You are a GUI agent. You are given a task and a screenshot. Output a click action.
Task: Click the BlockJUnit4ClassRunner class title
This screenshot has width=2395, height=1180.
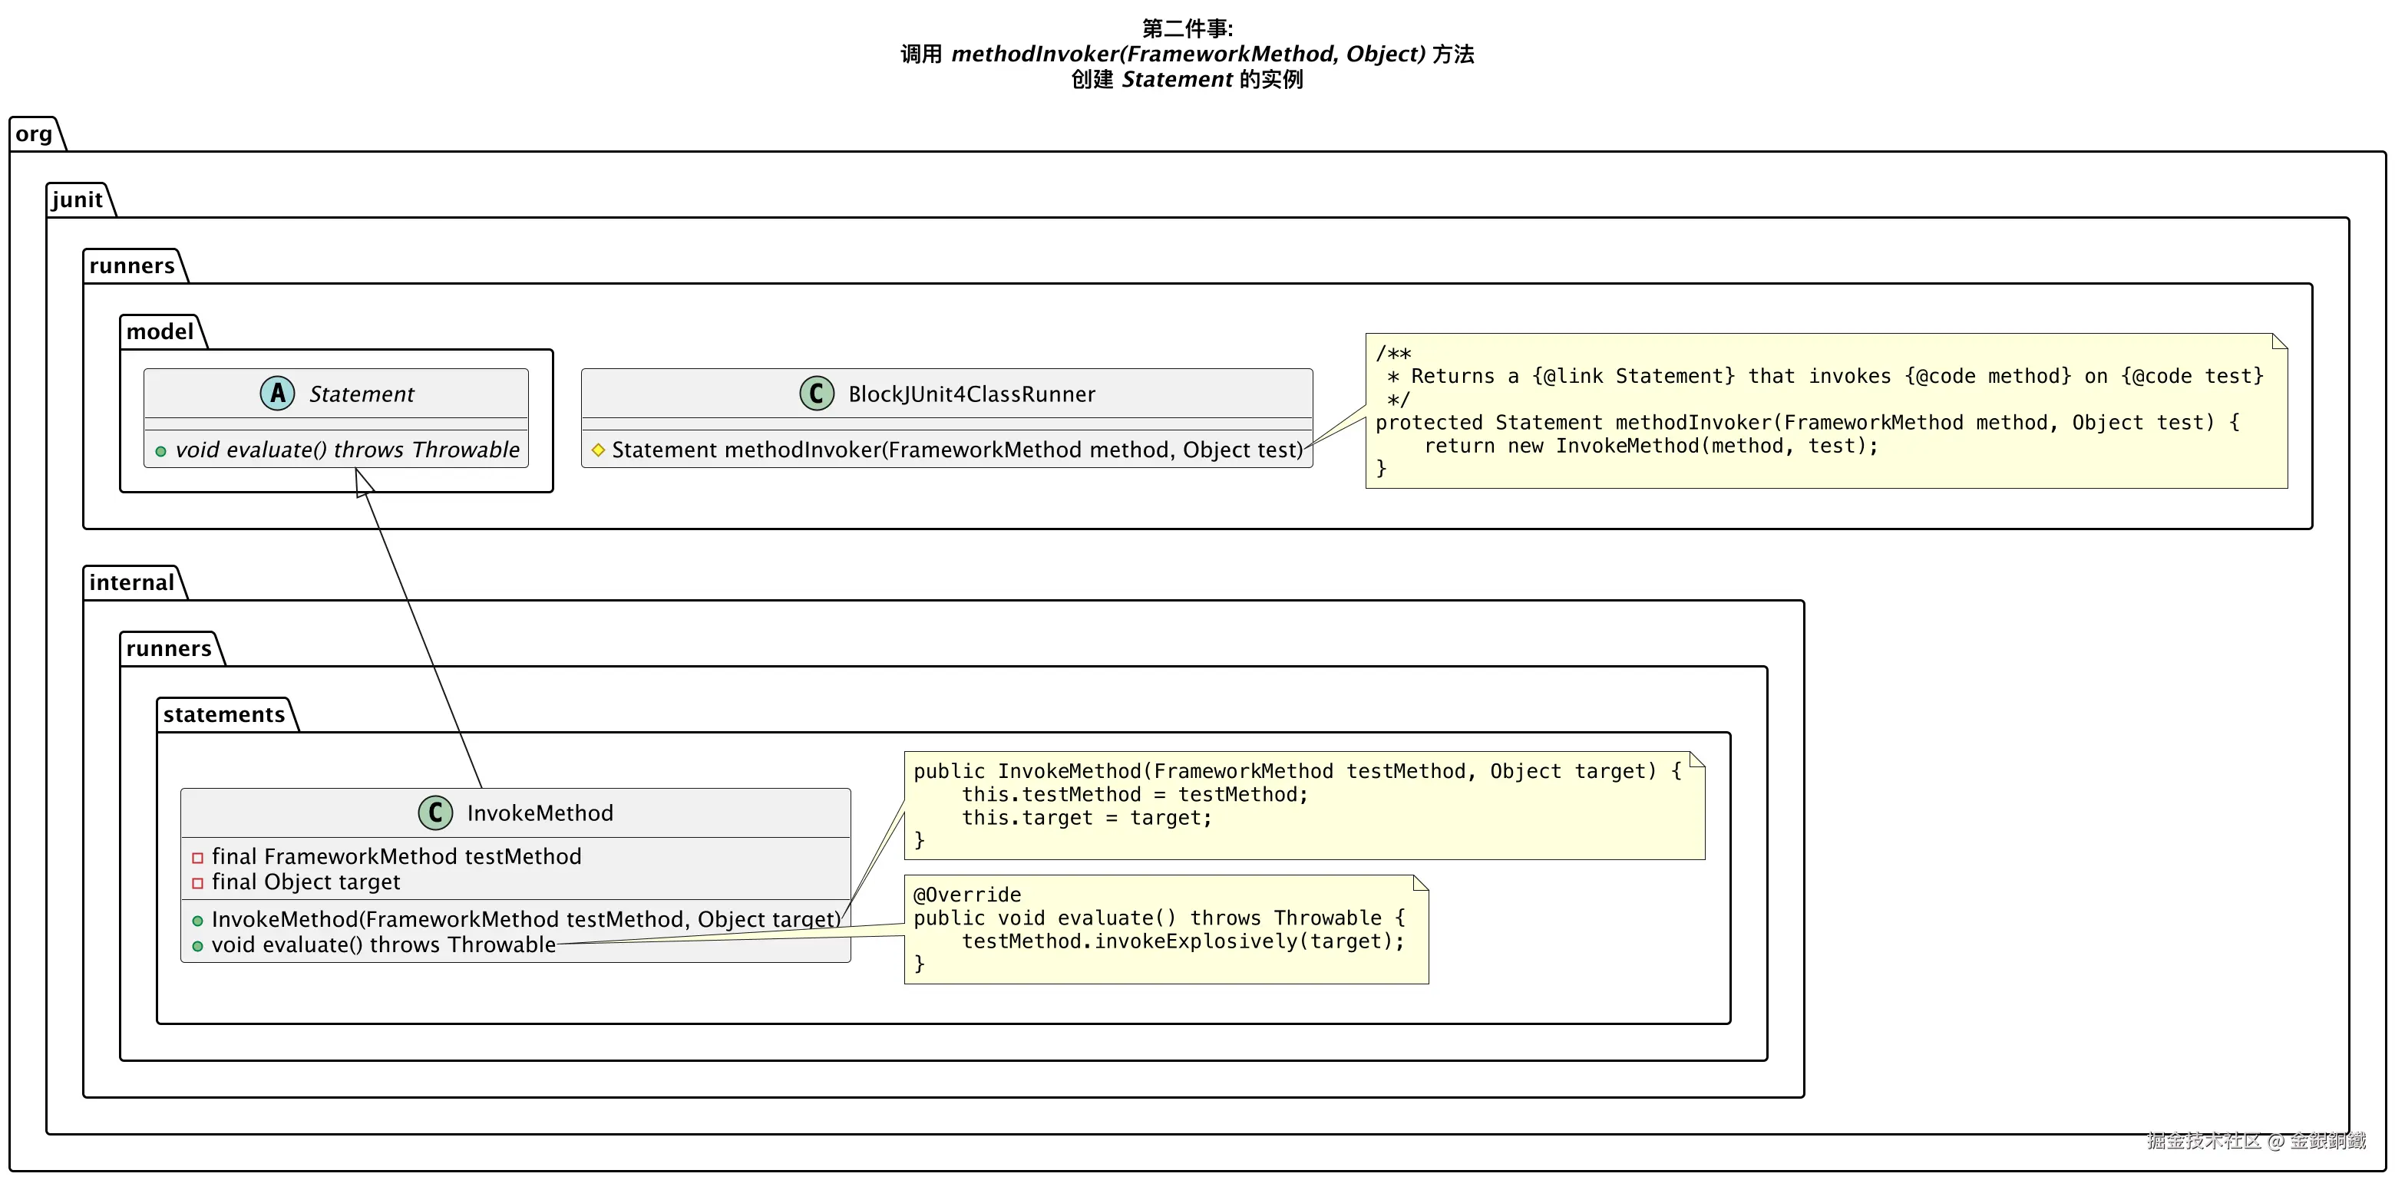click(972, 394)
